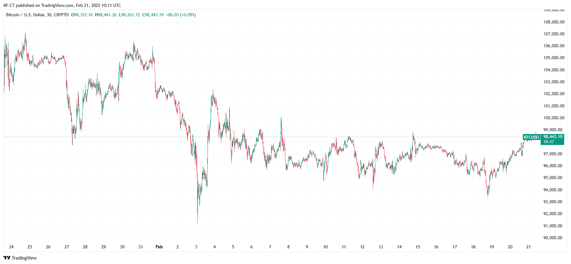Click date 31 on time axis

pos(141,247)
